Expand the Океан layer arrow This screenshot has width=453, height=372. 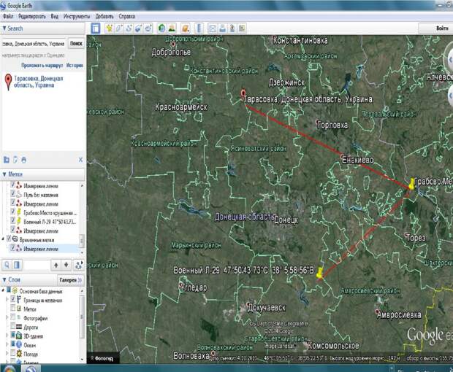[x=7, y=344]
